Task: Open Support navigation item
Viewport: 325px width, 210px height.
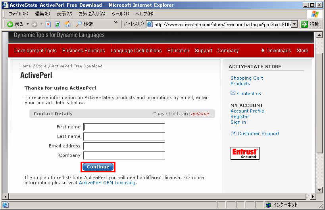Action: click(203, 51)
